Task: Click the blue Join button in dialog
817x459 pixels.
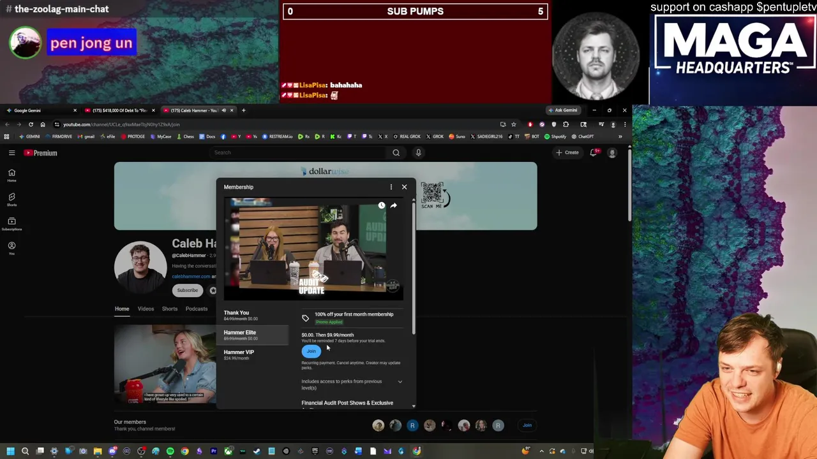Action: pos(311,351)
